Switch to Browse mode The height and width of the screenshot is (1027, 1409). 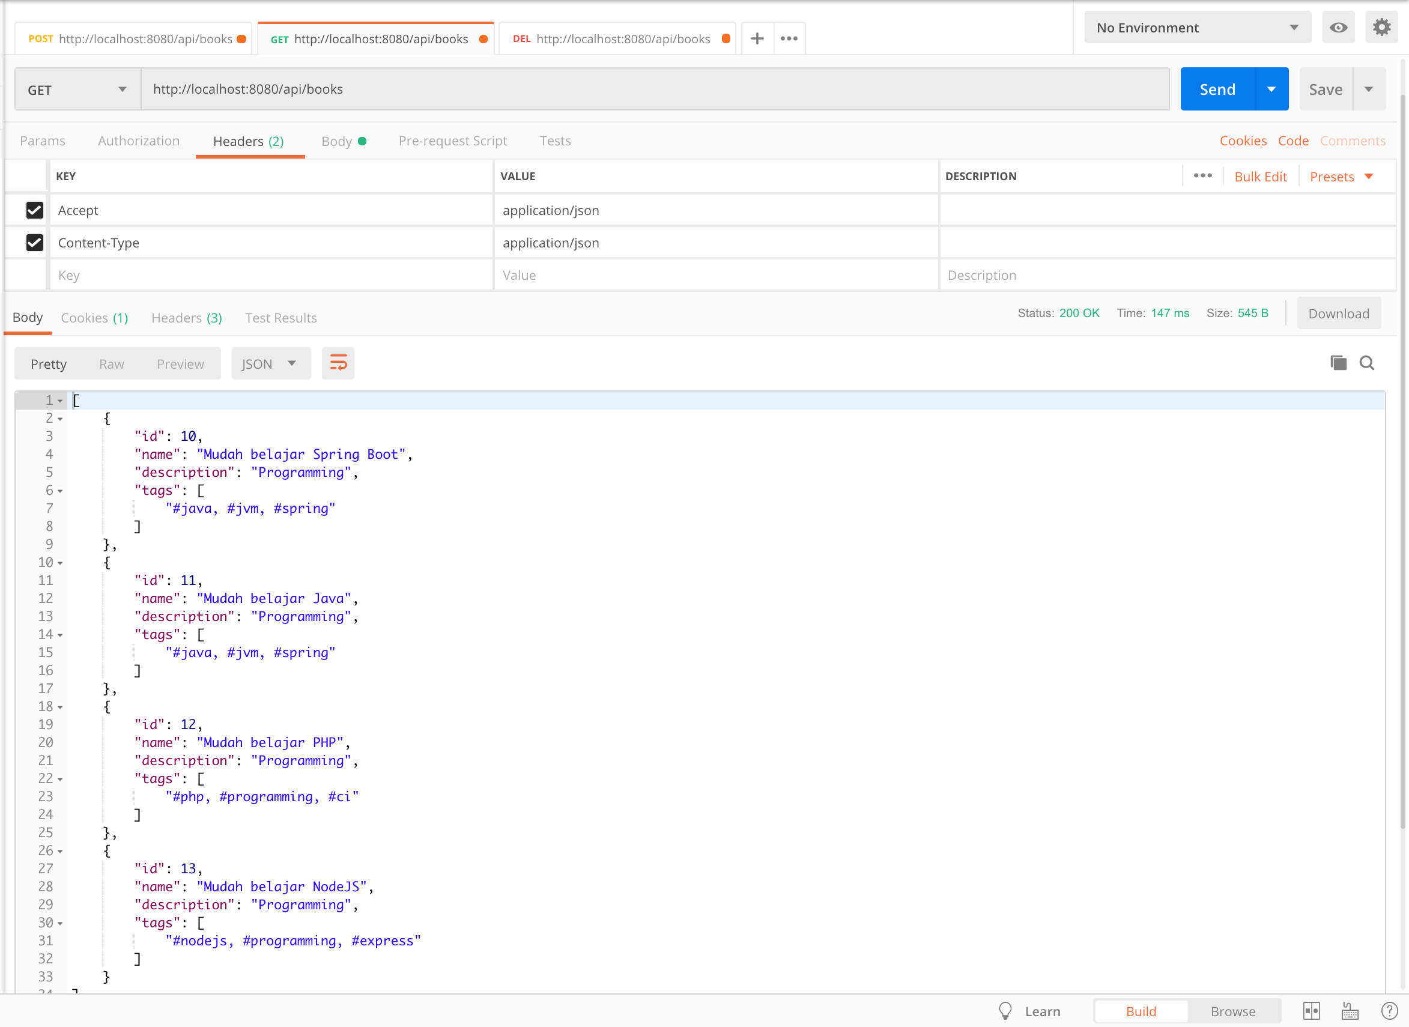point(1232,1011)
